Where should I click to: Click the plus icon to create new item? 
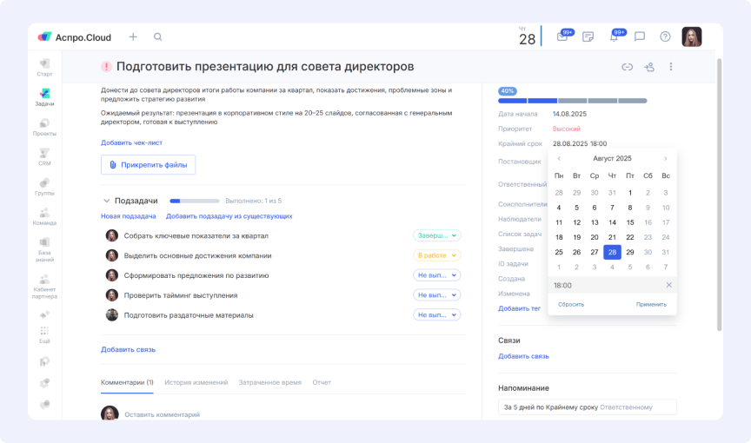click(x=133, y=36)
